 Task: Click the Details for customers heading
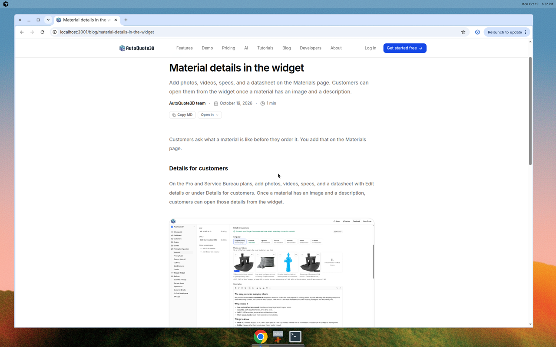pyautogui.click(x=199, y=168)
